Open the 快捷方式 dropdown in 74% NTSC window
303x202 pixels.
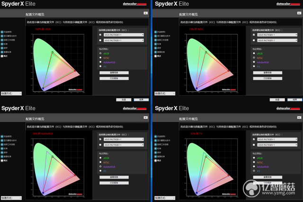pyautogui.click(x=165, y=93)
